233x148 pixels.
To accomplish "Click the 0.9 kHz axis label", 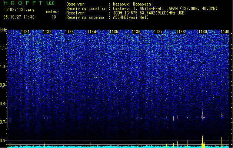I will coord(3,85).
